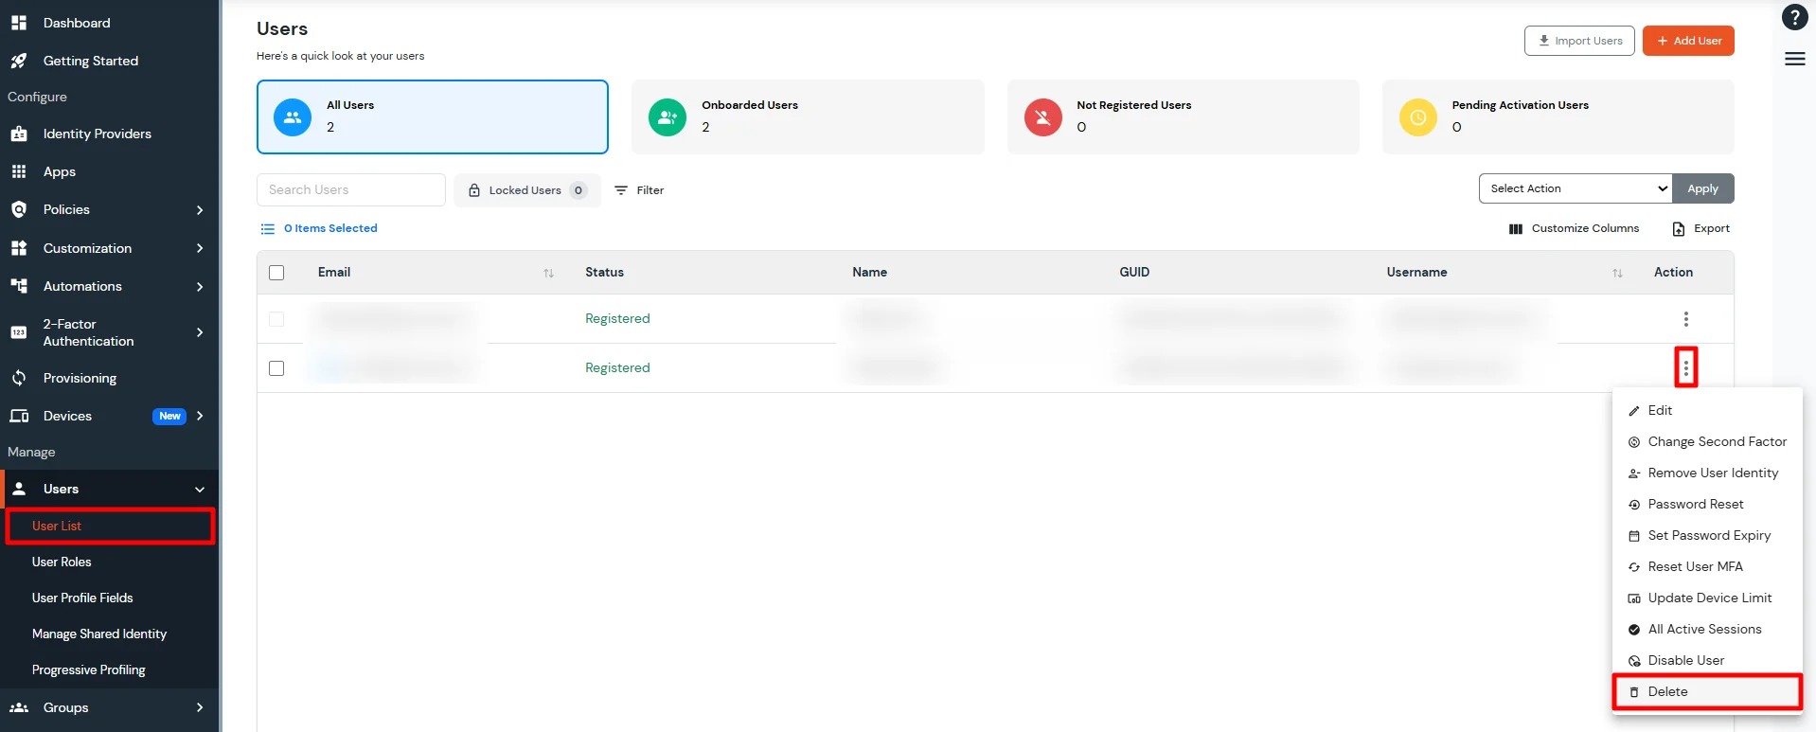Click the Locked Users button

point(527,190)
